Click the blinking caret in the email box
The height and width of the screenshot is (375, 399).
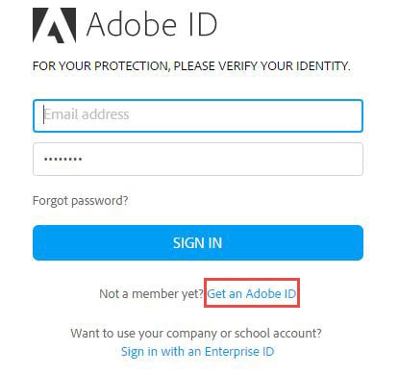[x=44, y=114]
